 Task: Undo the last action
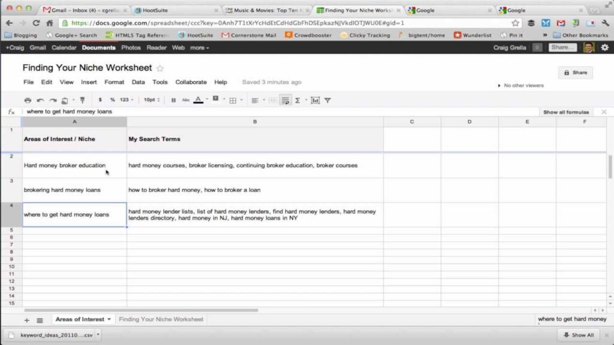tap(40, 101)
